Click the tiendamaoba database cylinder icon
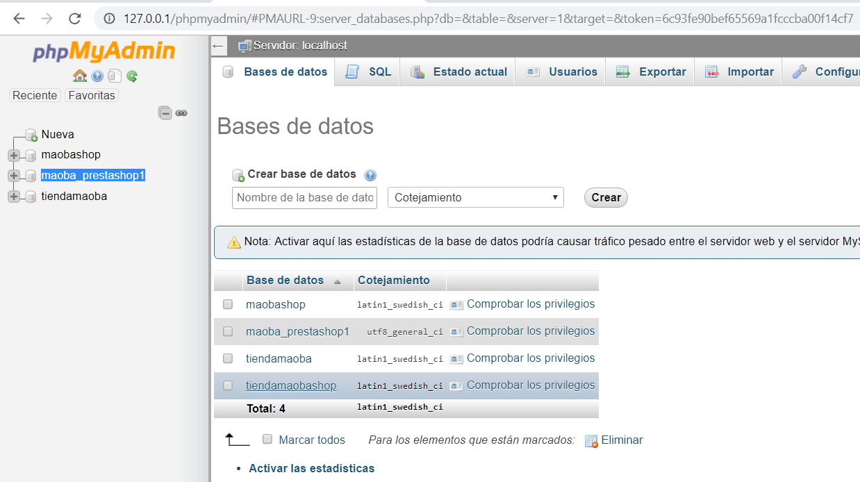The image size is (860, 482). click(x=31, y=197)
